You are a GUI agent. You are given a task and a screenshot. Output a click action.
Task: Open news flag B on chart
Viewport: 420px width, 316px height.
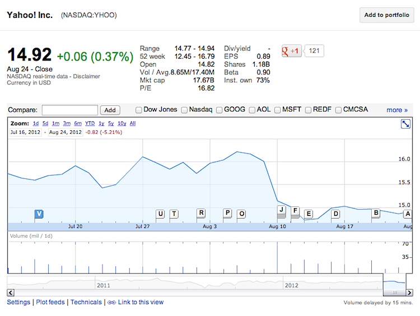[376, 213]
